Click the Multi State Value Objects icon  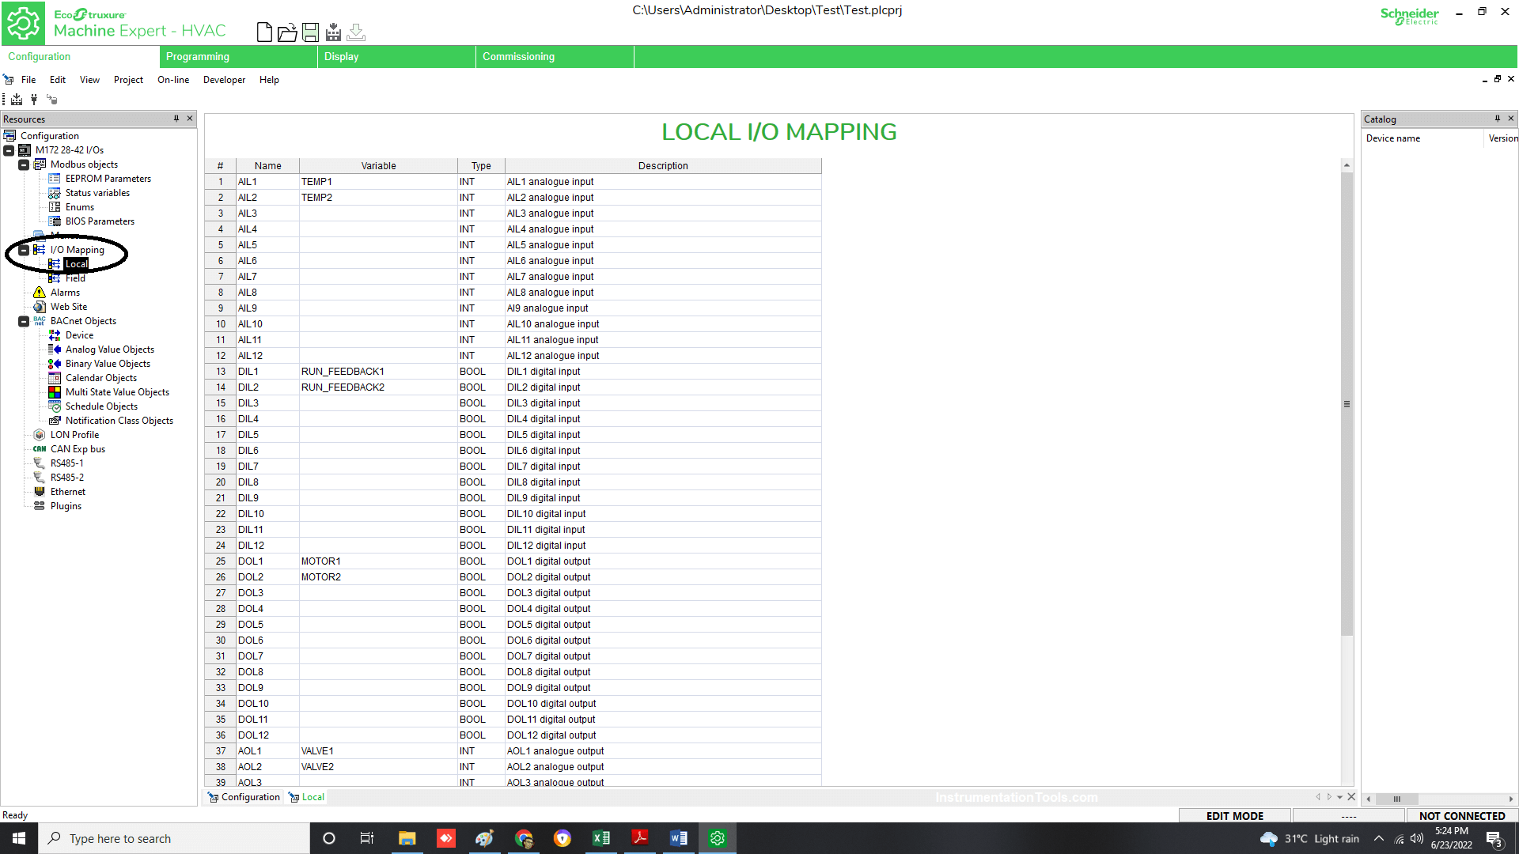(55, 392)
